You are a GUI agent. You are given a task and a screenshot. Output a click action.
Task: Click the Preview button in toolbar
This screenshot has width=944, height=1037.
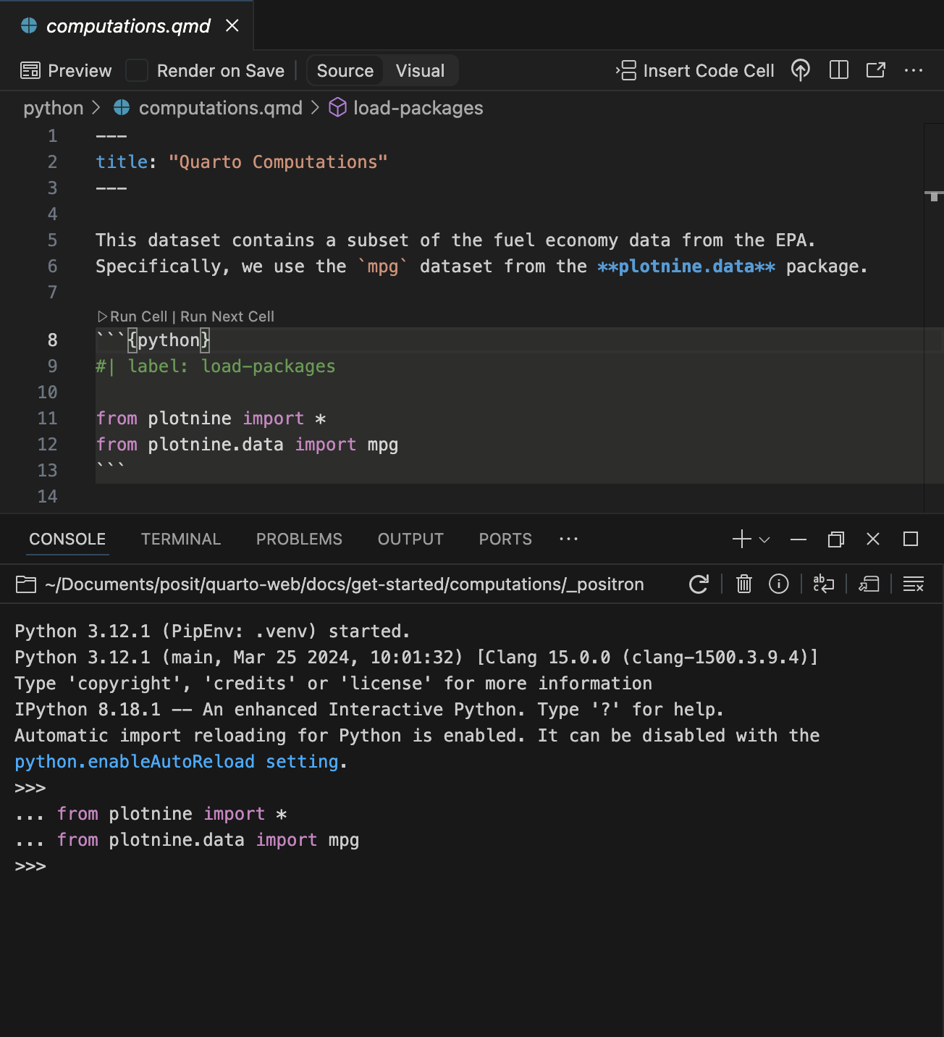pos(67,71)
